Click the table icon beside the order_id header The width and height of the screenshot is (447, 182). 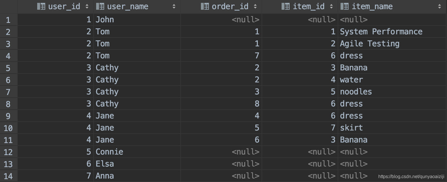pyautogui.click(x=205, y=6)
